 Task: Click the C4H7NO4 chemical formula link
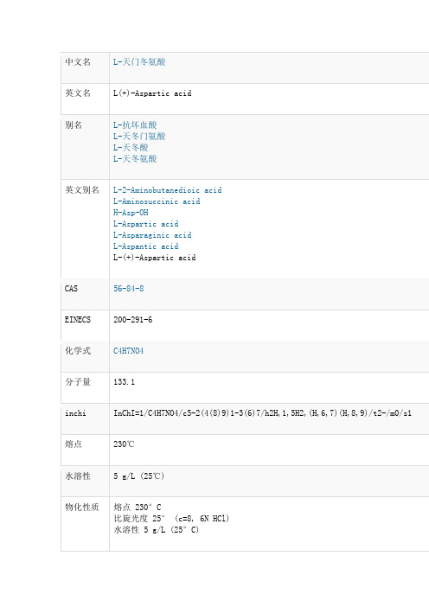[128, 351]
